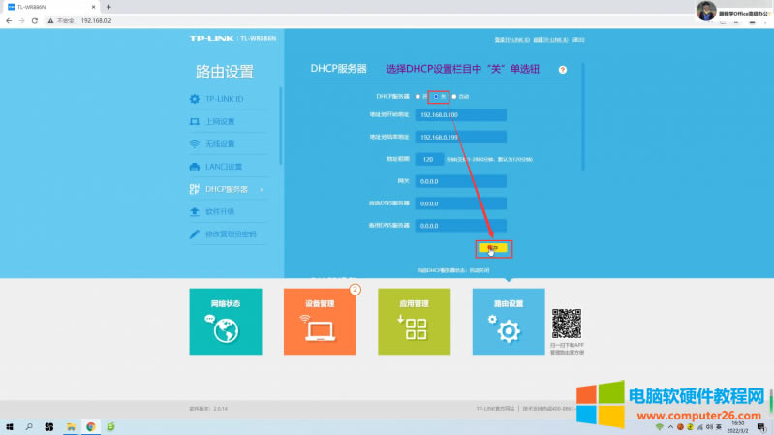Click the settings panel vertical scrollbar
The width and height of the screenshot is (774, 435).
(583, 116)
